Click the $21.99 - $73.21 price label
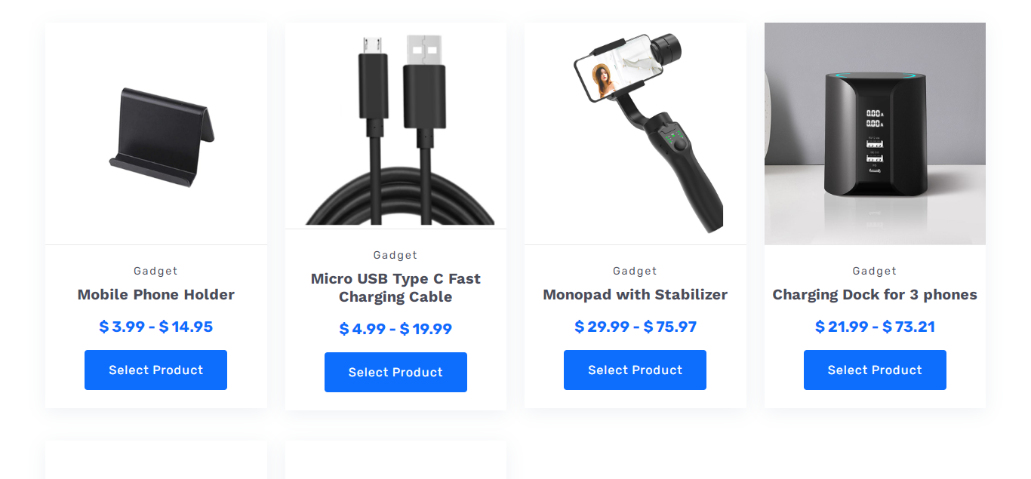1031x479 pixels. coord(875,327)
